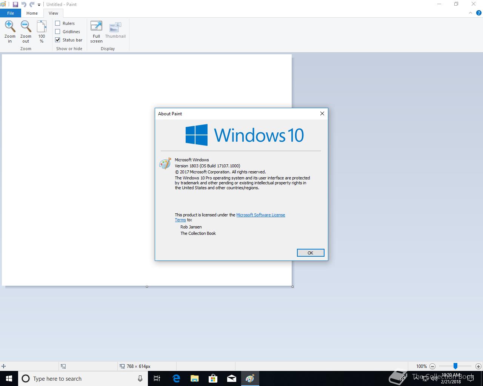The width and height of the screenshot is (483, 386).
Task: Open the volume control in system tray
Action: pyautogui.click(x=434, y=378)
